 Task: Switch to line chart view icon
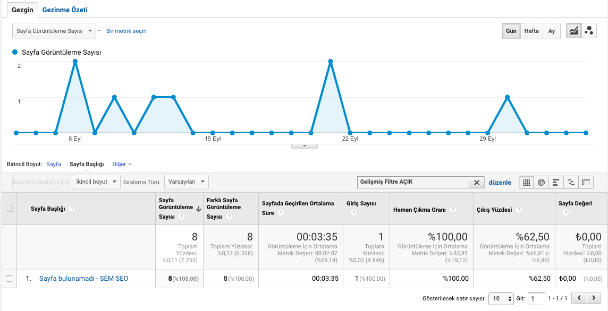pyautogui.click(x=573, y=31)
